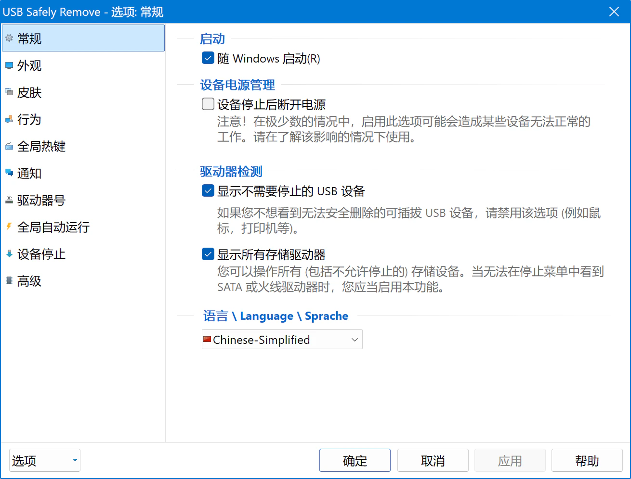
Task: Click the Chinese flag icon in language box
Action: (207, 340)
